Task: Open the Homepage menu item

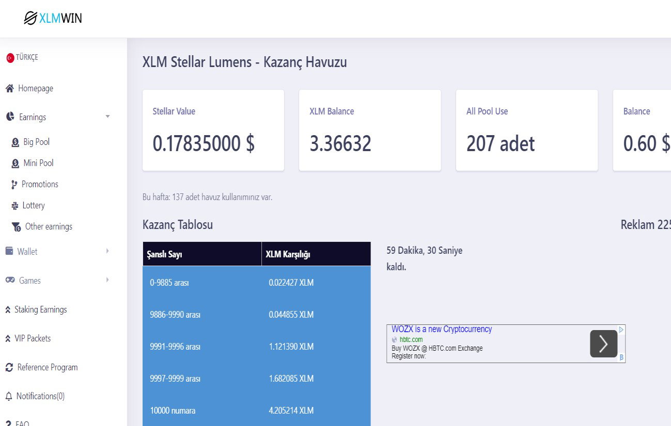Action: click(36, 89)
